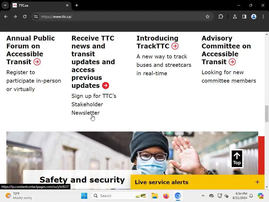Jump to page top with Top button

tap(237, 159)
